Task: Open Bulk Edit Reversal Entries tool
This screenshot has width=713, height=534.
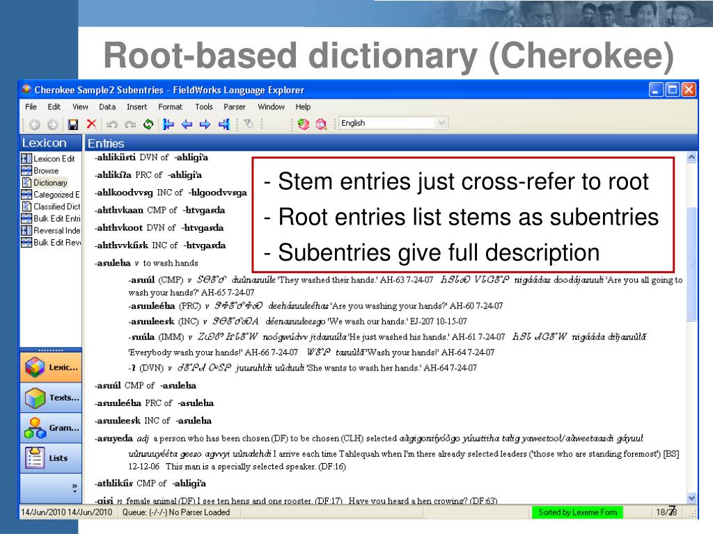Action: point(50,243)
